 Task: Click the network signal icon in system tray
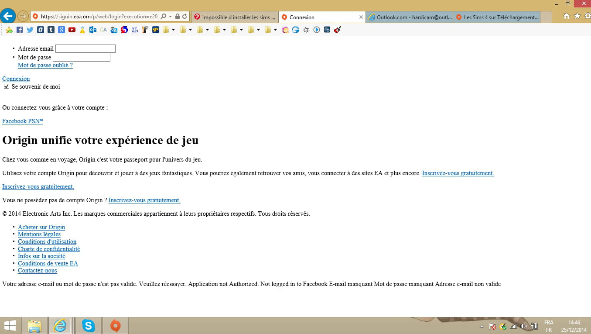click(x=513, y=326)
